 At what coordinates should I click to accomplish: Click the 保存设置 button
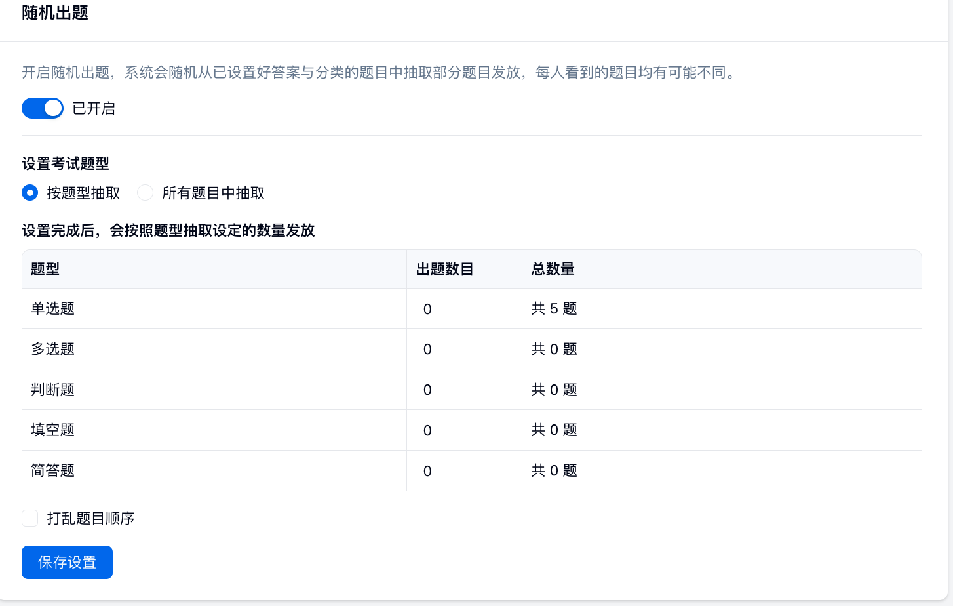[67, 562]
